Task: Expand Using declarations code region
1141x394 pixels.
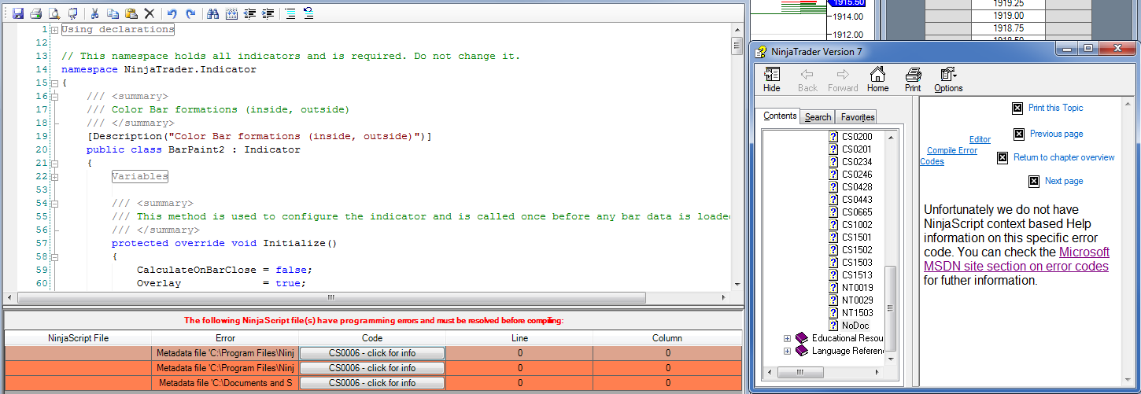Action: [54, 30]
